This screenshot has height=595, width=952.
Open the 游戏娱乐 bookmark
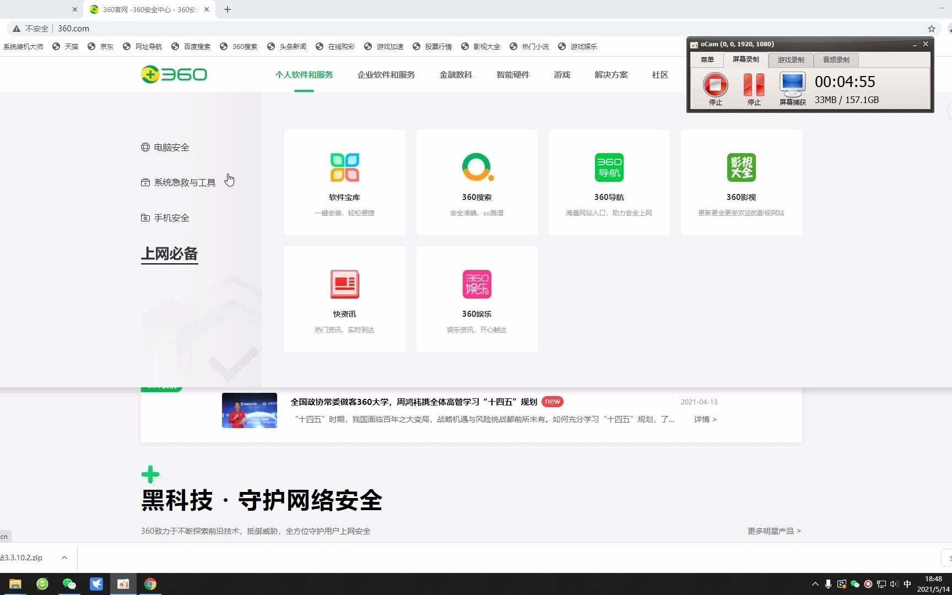click(x=578, y=47)
